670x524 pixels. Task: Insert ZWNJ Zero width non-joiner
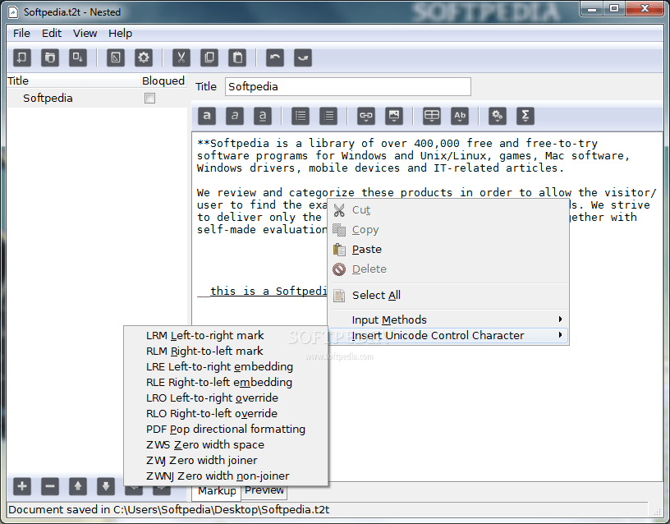(x=226, y=476)
